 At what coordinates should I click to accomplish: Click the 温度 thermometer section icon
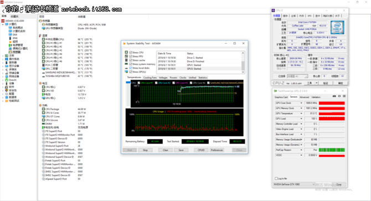tap(40, 35)
